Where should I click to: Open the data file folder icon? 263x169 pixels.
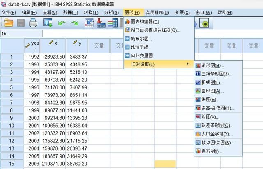8,23
